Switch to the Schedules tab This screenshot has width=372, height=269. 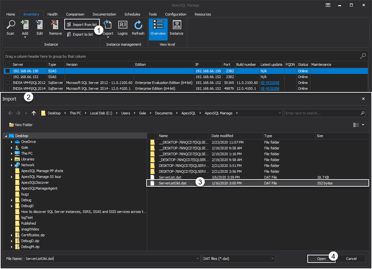click(132, 14)
